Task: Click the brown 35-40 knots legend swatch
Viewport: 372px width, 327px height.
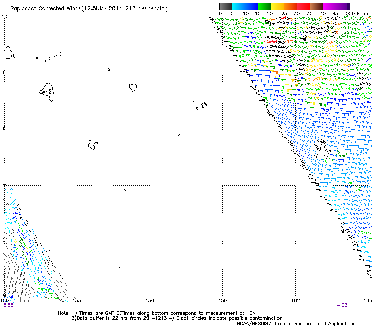Action: tap(317, 6)
